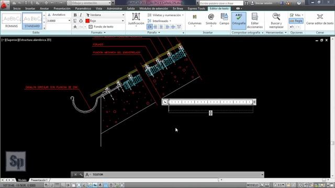This screenshot has width=335, height=188.
Task: Expand the Columnas dropdown
Action: click(x=195, y=26)
